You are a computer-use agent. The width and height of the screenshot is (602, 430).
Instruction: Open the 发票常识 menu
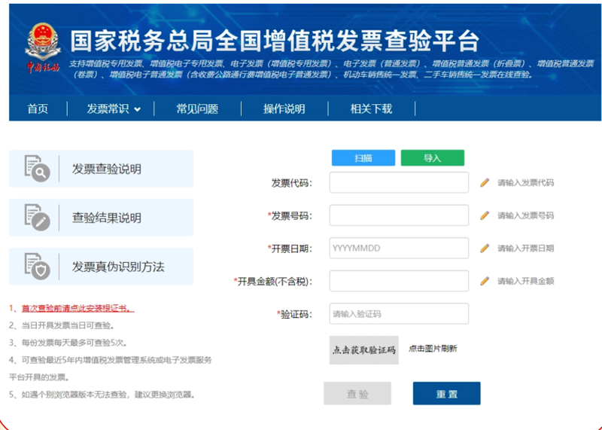click(x=108, y=108)
